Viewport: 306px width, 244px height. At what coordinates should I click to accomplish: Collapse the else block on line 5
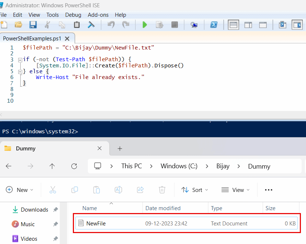coord(20,72)
